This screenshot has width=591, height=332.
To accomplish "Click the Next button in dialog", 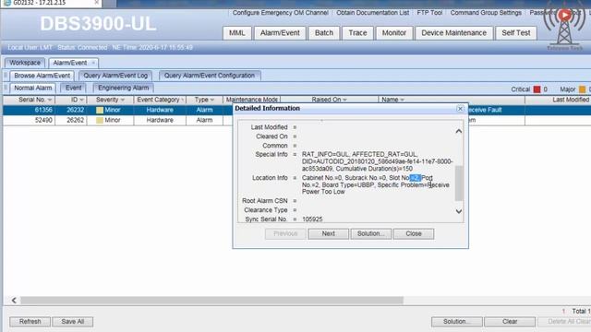I will point(329,233).
